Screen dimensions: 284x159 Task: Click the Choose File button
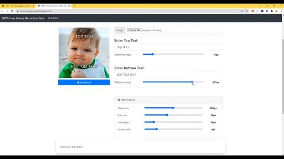point(134,30)
